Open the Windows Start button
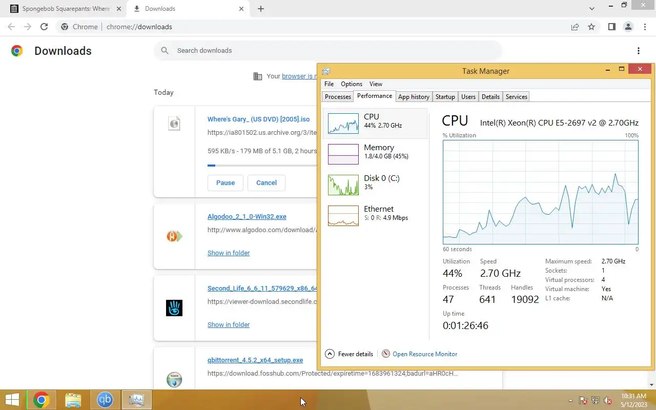 coord(12,400)
